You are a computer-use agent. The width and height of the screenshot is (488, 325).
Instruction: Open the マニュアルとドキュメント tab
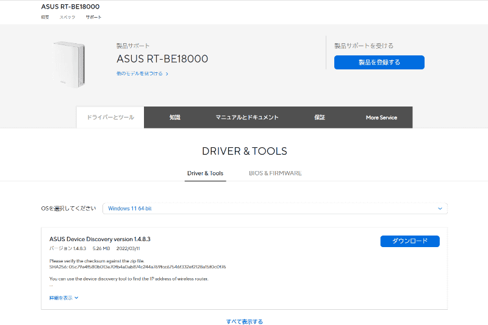pos(247,117)
